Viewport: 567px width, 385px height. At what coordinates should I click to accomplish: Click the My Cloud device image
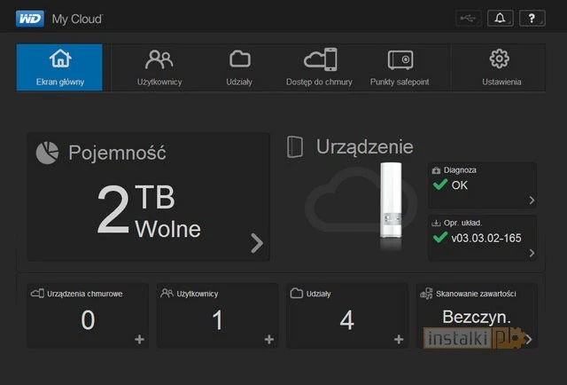(x=391, y=201)
